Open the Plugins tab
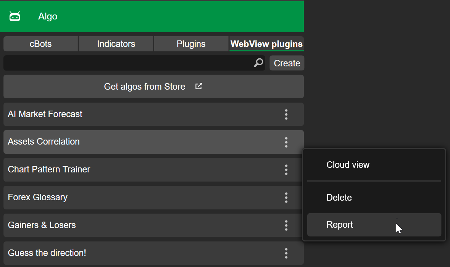 [x=191, y=44]
